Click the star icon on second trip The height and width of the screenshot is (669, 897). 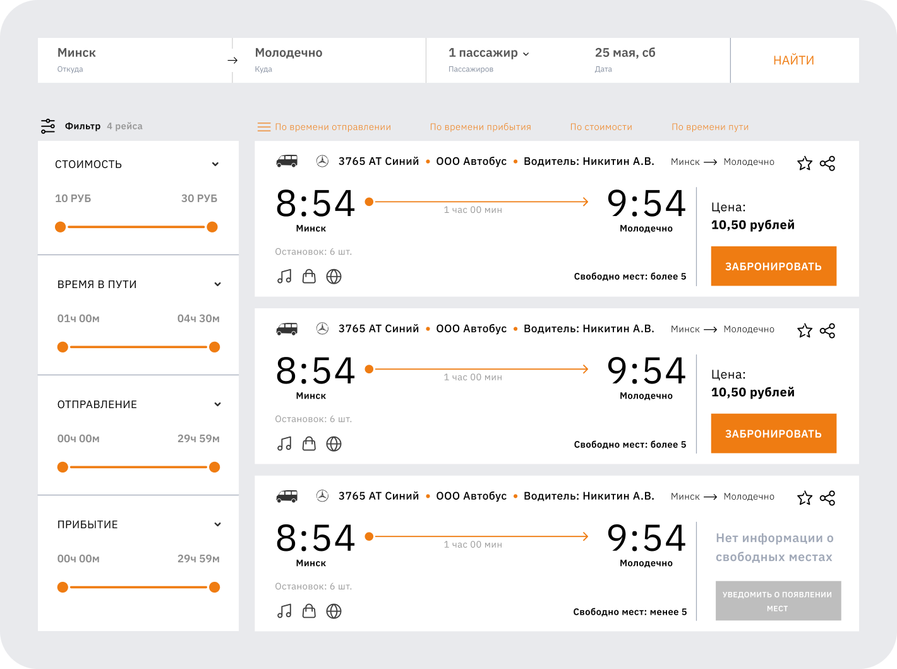click(804, 331)
